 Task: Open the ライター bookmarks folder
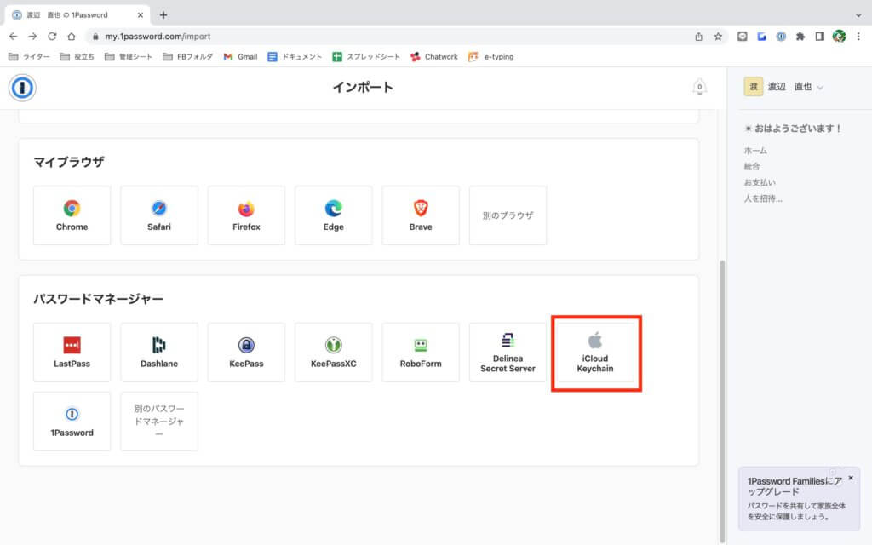(x=29, y=57)
